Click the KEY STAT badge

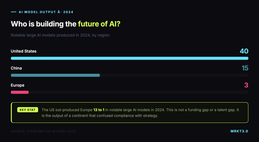point(28,110)
